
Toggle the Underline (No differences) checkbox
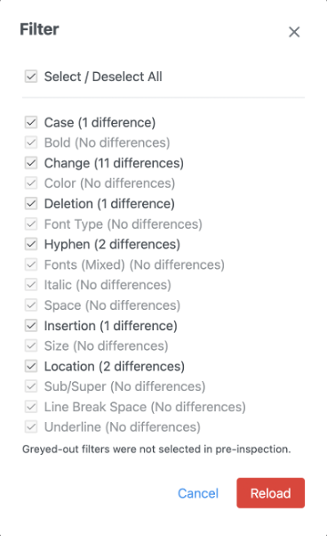click(x=31, y=427)
